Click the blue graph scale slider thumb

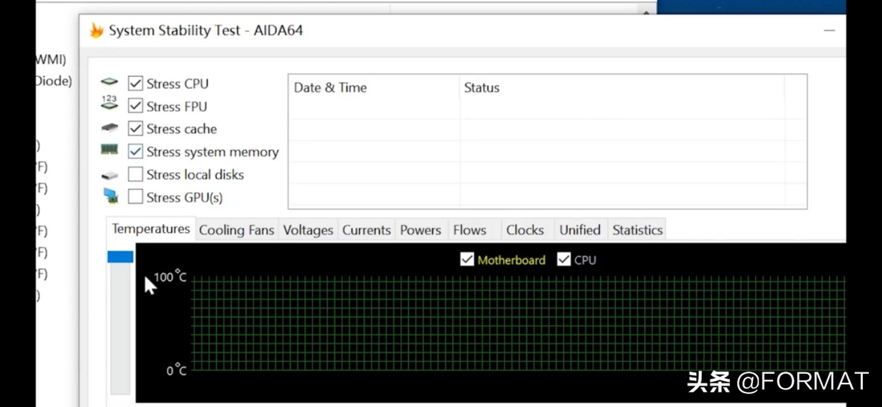pyautogui.click(x=120, y=257)
